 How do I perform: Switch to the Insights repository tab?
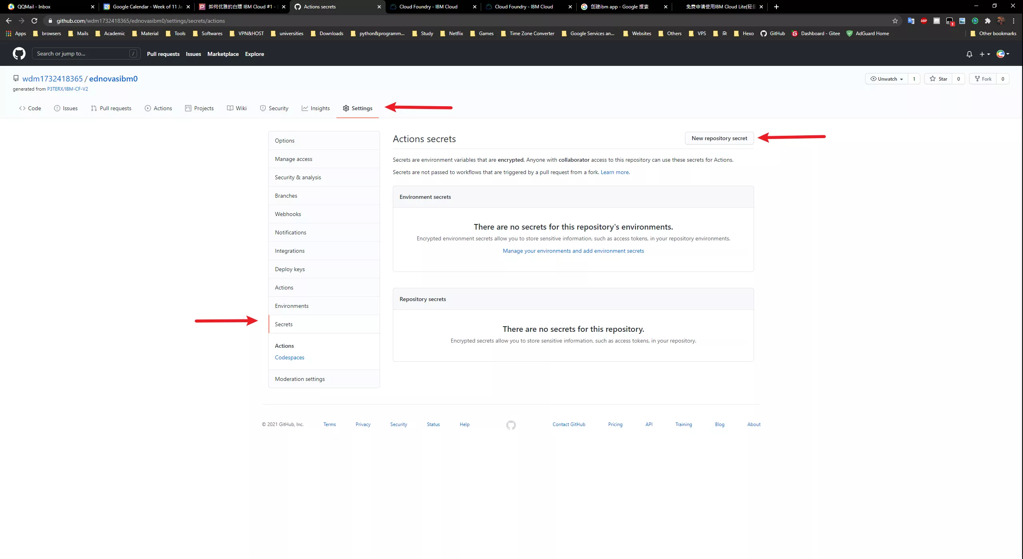[x=316, y=108]
